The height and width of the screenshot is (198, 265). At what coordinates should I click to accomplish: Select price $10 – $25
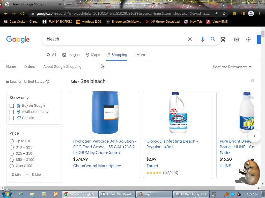click(12, 147)
